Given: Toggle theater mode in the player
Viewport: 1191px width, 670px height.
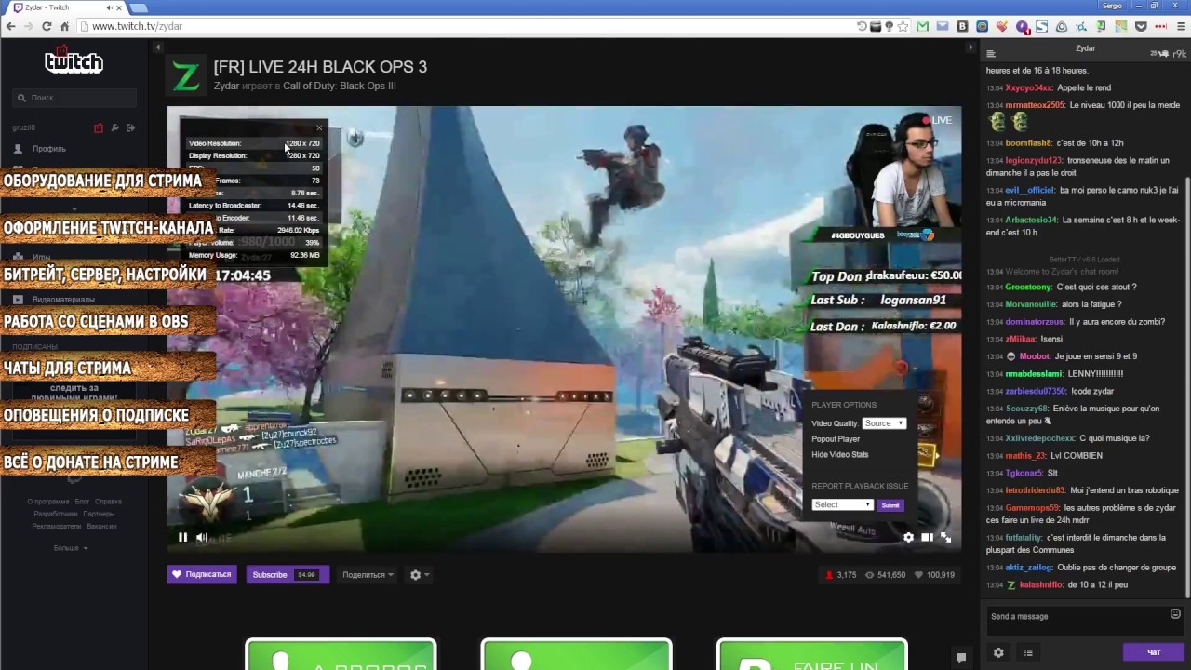Looking at the screenshot, I should click(927, 537).
